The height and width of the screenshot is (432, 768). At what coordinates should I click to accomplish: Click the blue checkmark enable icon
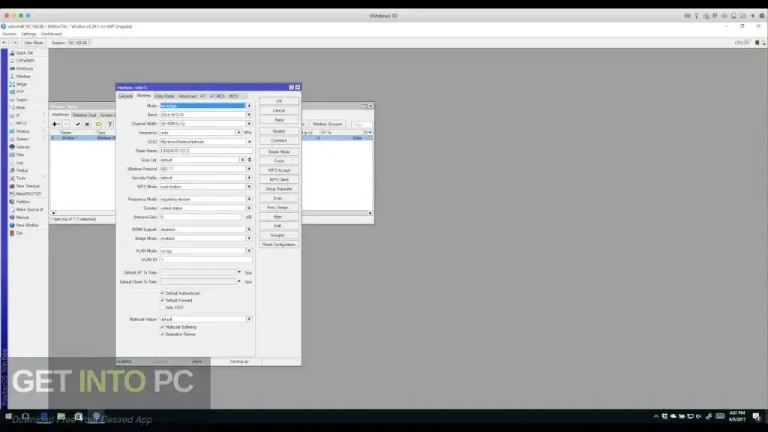pyautogui.click(x=77, y=124)
